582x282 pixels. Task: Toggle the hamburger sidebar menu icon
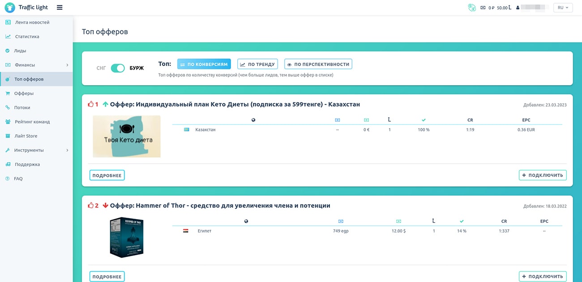click(x=60, y=7)
